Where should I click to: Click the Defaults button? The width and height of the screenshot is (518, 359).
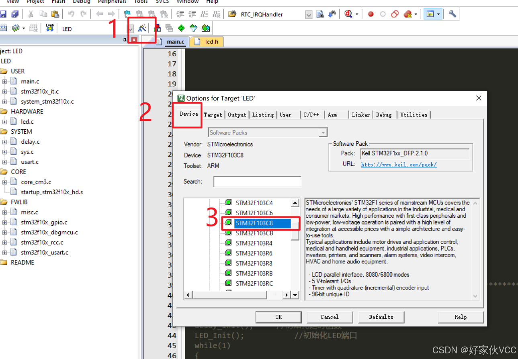point(381,317)
